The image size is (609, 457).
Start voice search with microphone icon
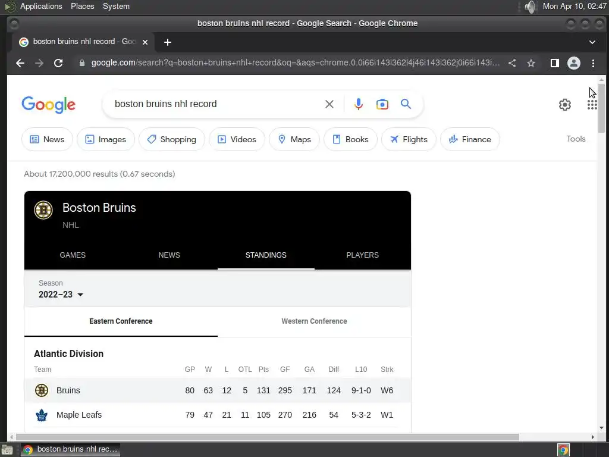tap(359, 104)
